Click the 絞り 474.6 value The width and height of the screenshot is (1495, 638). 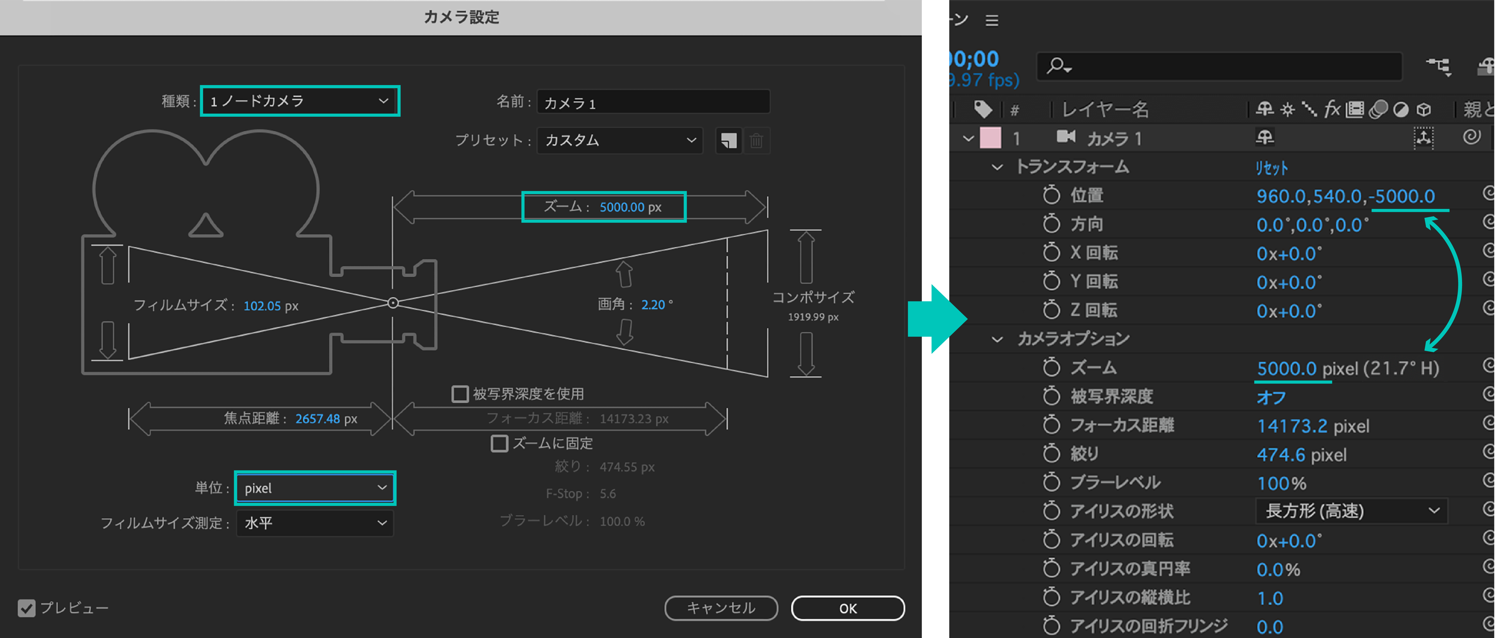tap(1281, 455)
